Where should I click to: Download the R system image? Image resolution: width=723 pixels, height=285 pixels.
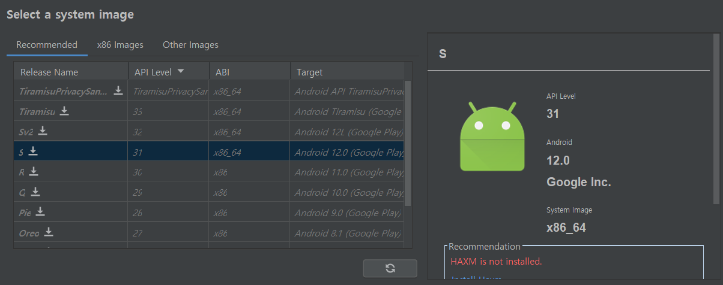pyautogui.click(x=34, y=172)
